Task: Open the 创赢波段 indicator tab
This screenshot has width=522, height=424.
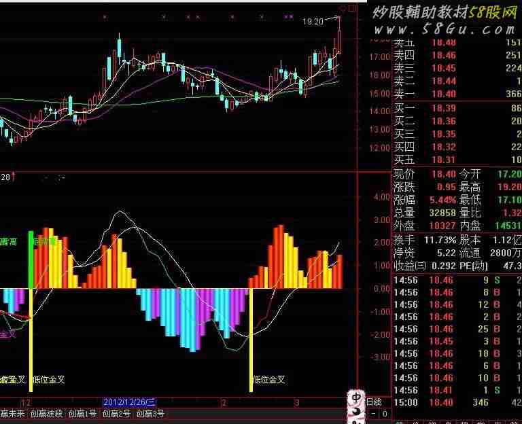Action: 46,414
